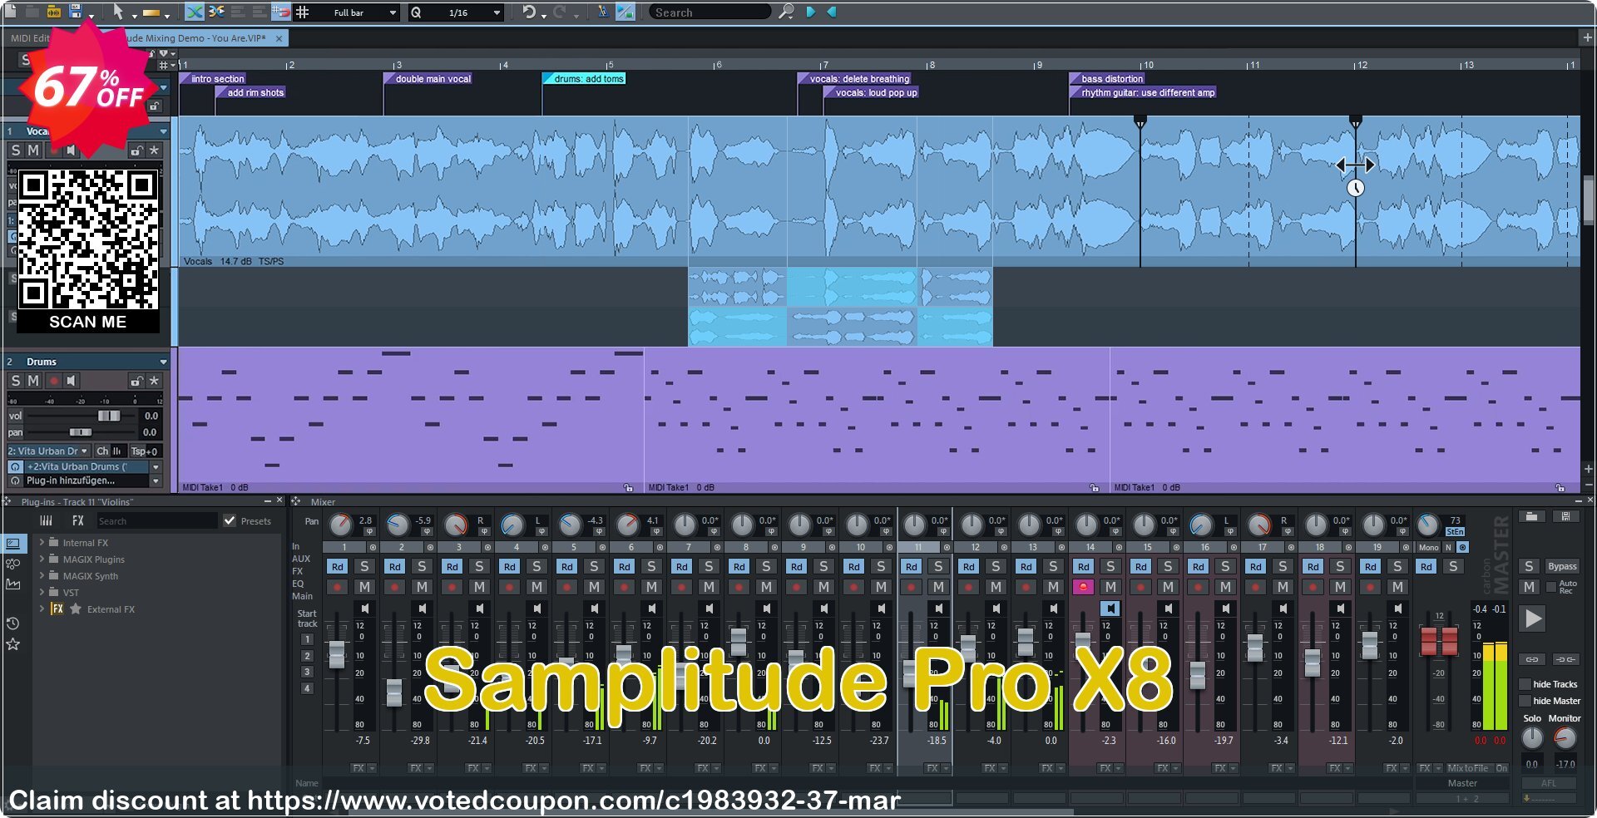
Task: Click the folder icon above master section
Action: point(1530,516)
